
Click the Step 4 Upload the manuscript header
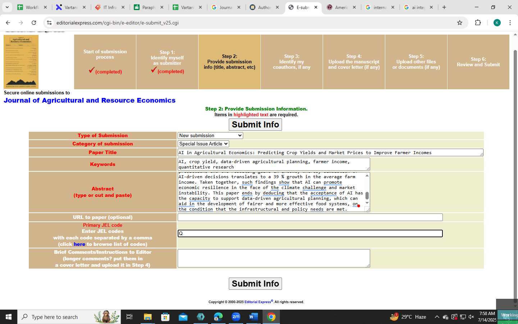tap(354, 62)
